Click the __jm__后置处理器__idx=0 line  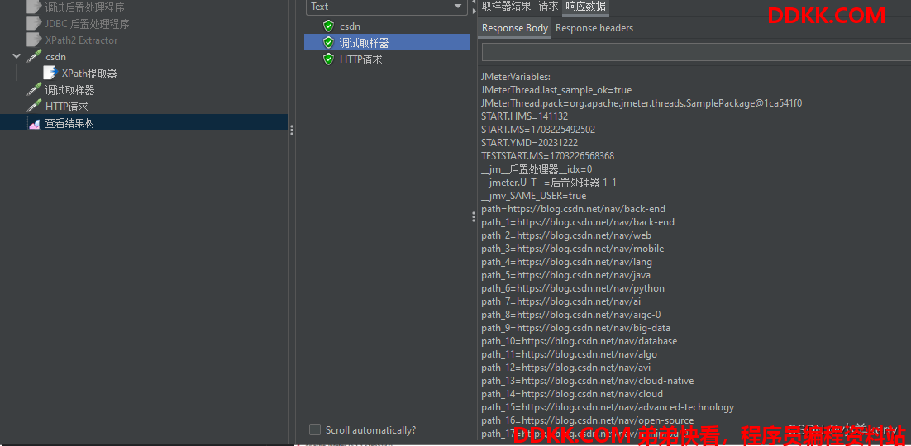tap(537, 169)
